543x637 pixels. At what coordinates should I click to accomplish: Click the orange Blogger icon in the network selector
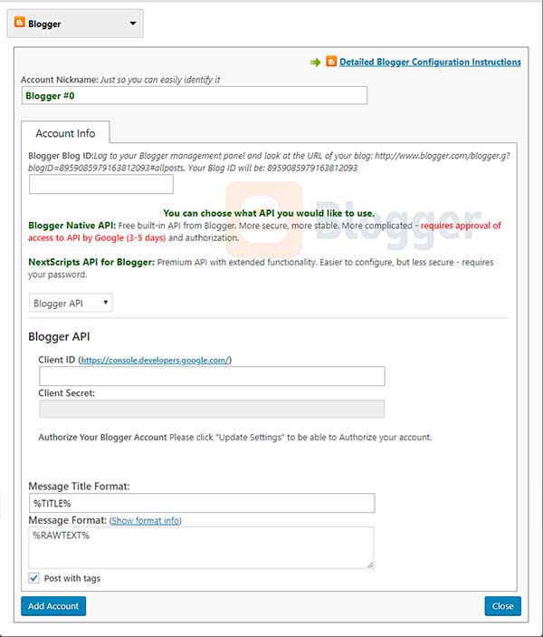(x=20, y=23)
